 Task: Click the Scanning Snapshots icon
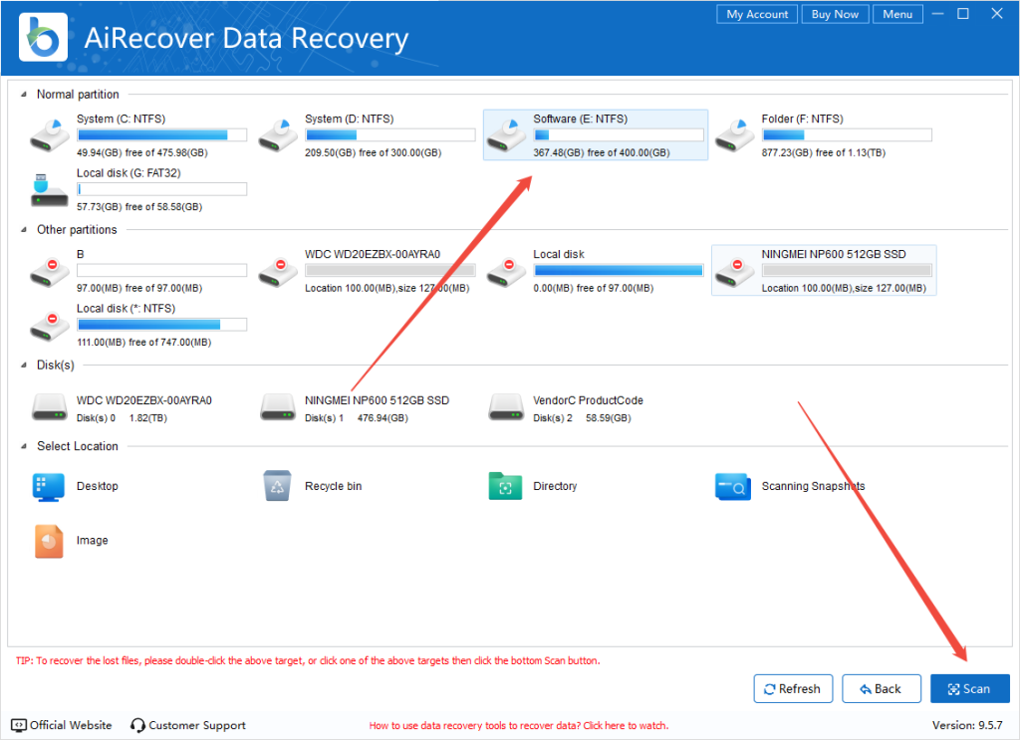pos(734,486)
